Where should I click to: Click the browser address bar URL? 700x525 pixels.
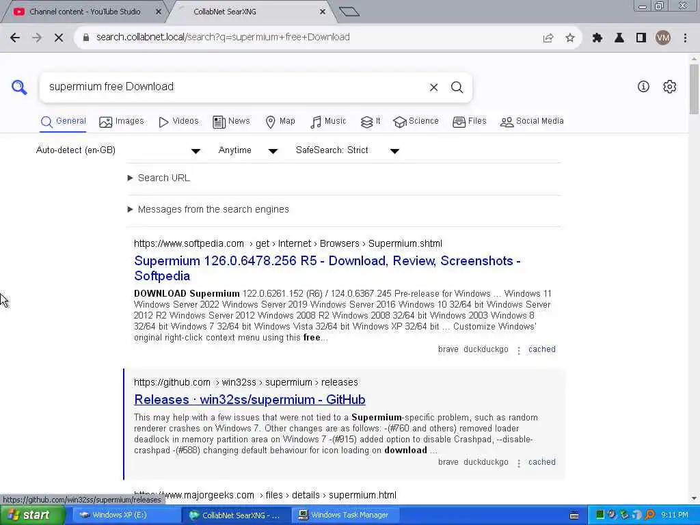pos(223,38)
